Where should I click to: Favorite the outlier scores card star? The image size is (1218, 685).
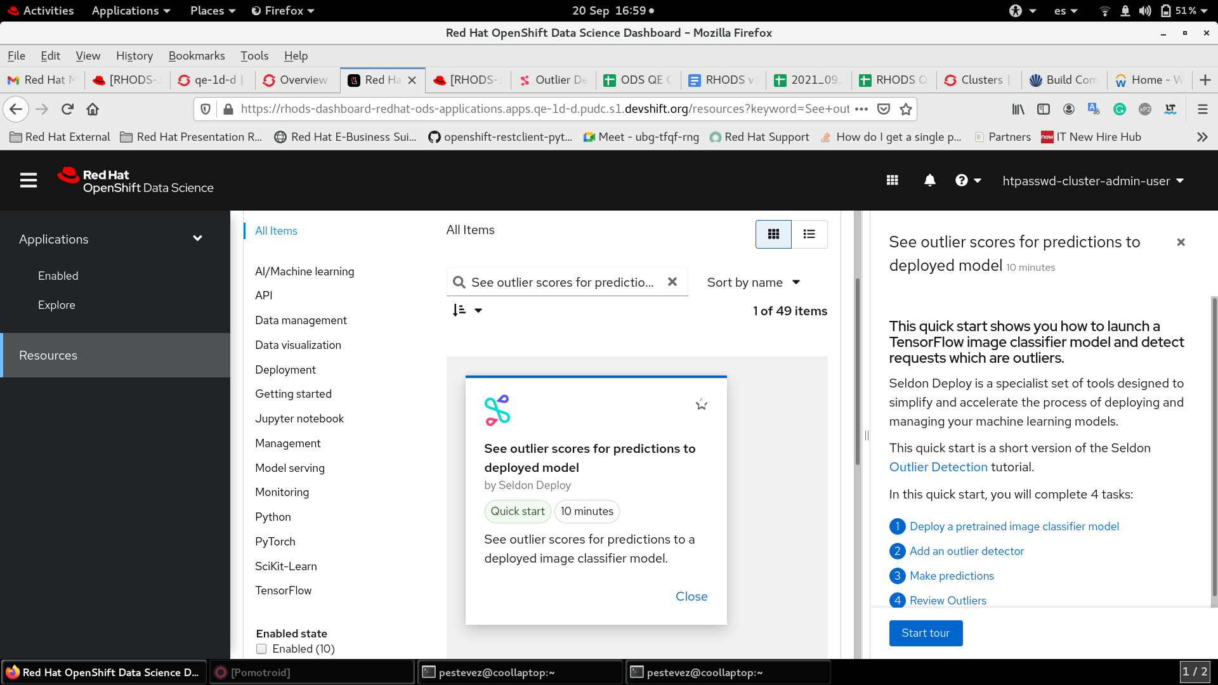[701, 405]
